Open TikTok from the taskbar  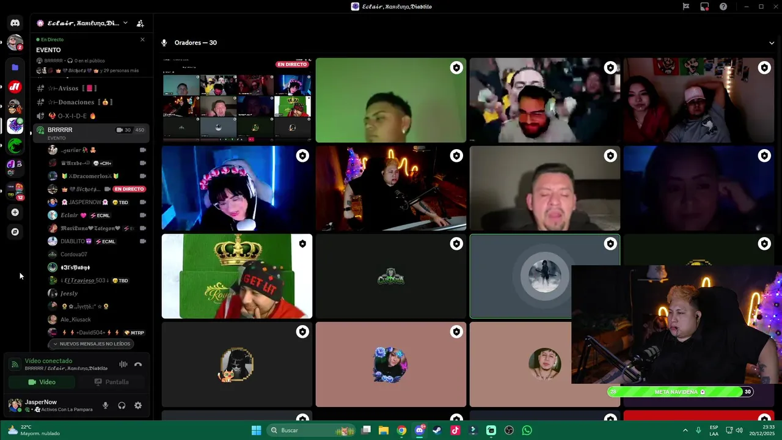[x=455, y=430]
